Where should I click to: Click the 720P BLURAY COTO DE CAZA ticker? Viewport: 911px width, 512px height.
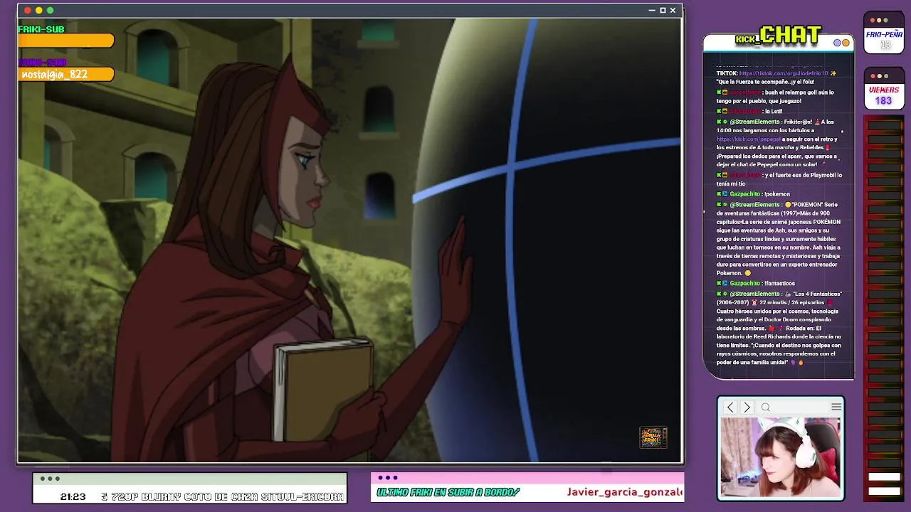pyautogui.click(x=223, y=497)
